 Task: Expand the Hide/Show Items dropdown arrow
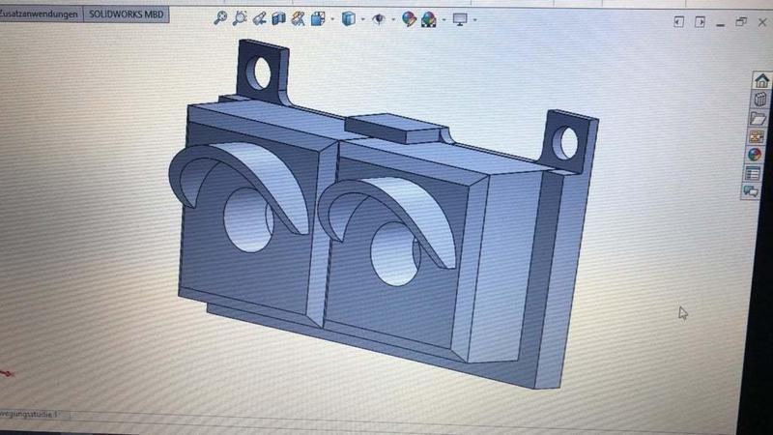(393, 19)
